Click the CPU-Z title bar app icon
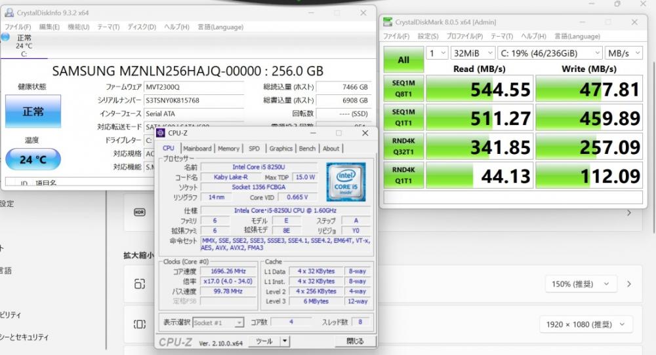656x355 pixels. (161, 133)
